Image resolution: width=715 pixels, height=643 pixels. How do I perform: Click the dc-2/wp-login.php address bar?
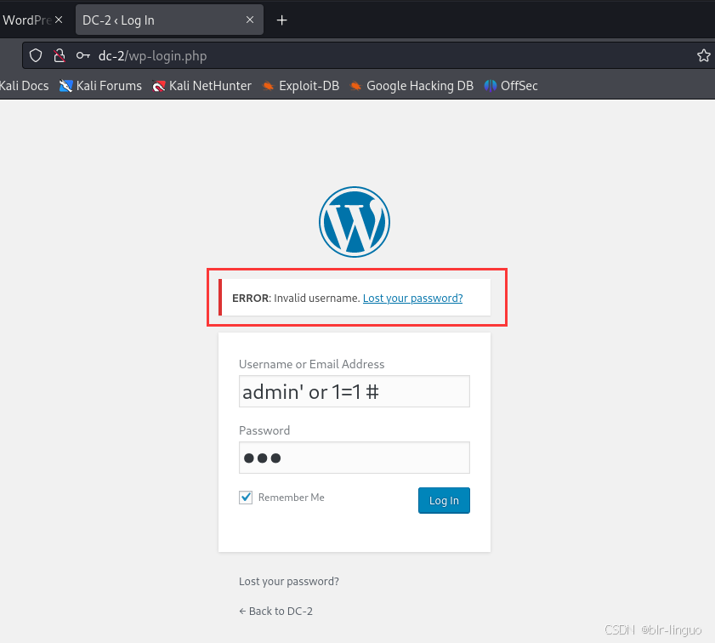[x=367, y=55]
